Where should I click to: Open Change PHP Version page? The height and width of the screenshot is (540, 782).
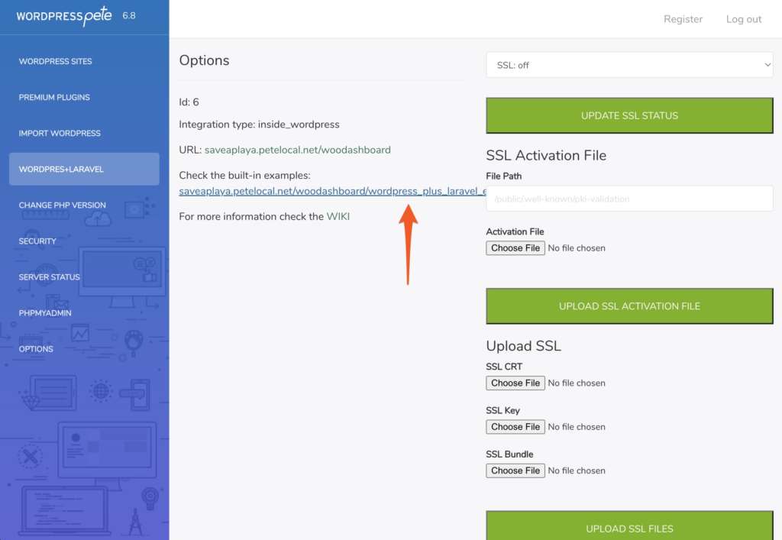(62, 205)
